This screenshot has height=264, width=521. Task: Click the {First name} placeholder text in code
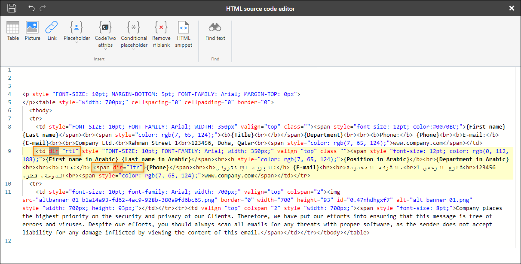pyautogui.click(x=486, y=126)
